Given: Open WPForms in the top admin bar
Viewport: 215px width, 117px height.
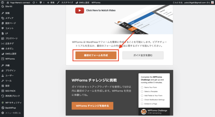Looking at the screenshot, I should point(96,3).
